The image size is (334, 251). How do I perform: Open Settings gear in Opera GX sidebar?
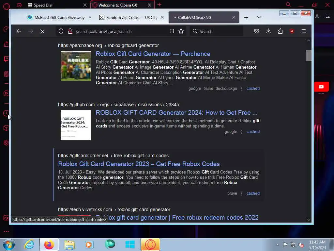point(6,142)
